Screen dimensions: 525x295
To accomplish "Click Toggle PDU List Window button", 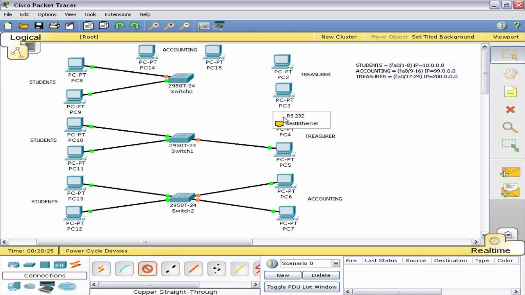I will click(x=302, y=287).
